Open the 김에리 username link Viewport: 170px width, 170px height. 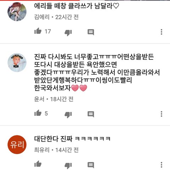(42, 17)
